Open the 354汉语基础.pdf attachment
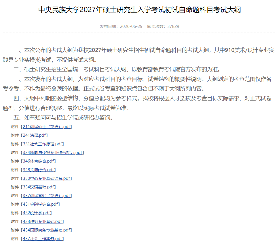 coord(38,187)
